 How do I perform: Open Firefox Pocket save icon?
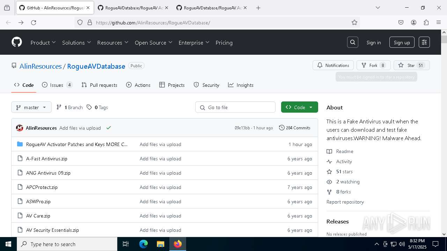click(401, 22)
